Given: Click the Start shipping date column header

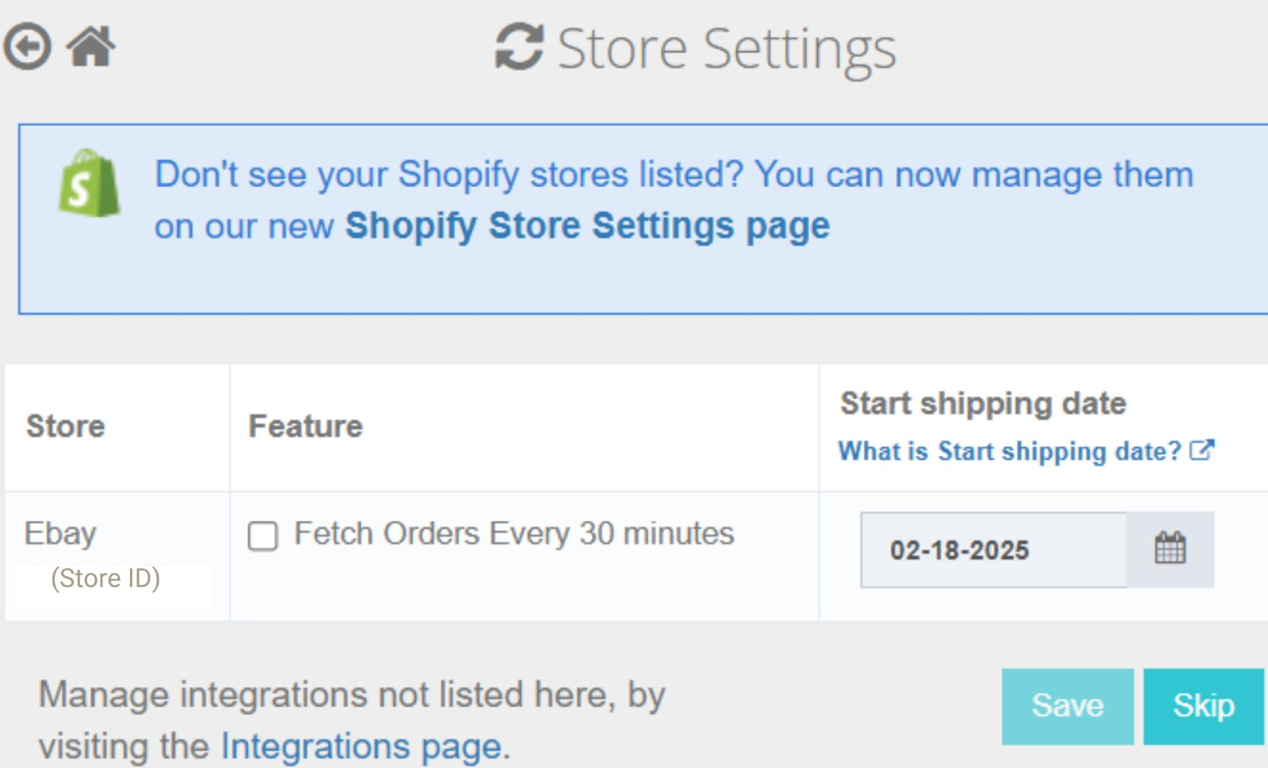Looking at the screenshot, I should tap(983, 403).
